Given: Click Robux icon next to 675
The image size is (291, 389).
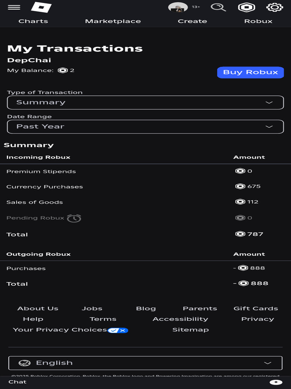Looking at the screenshot, I should (240, 186).
